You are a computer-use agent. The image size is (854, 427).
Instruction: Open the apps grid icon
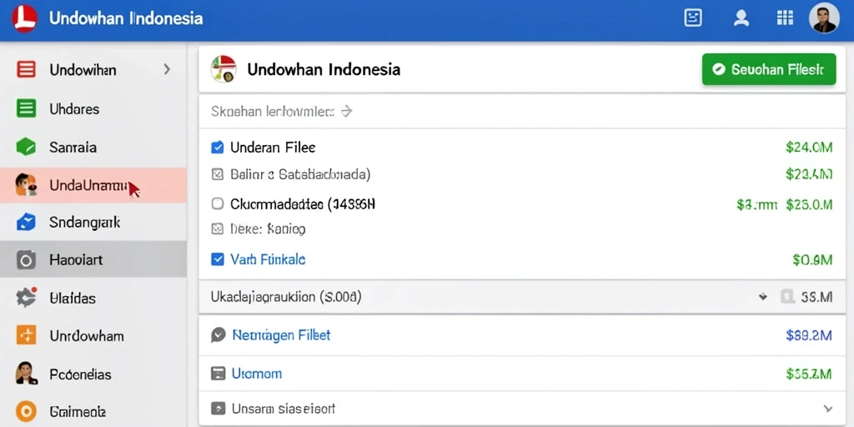[x=784, y=18]
